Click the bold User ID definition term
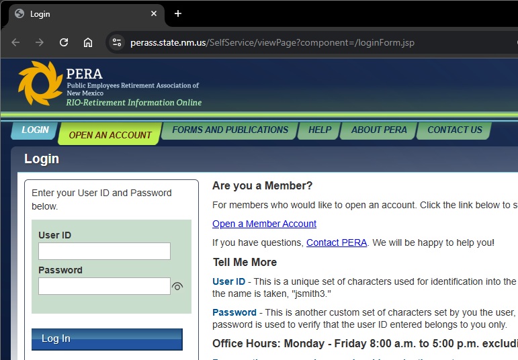Image resolution: width=518 pixels, height=360 pixels. click(228, 281)
